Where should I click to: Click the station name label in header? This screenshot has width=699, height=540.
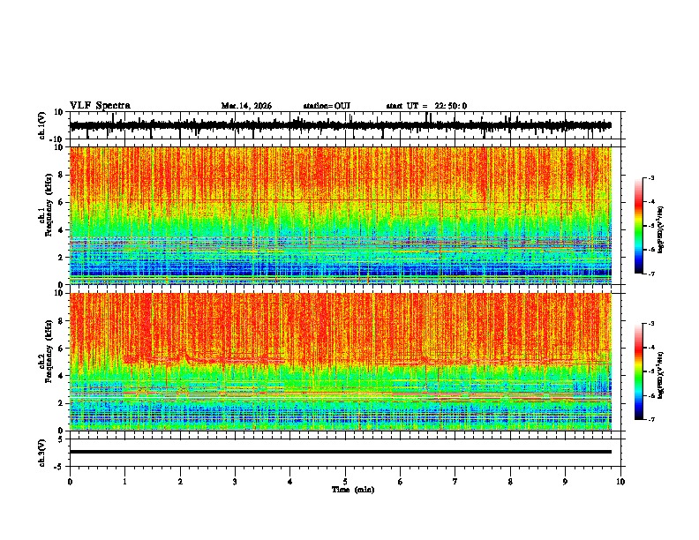pos(327,106)
